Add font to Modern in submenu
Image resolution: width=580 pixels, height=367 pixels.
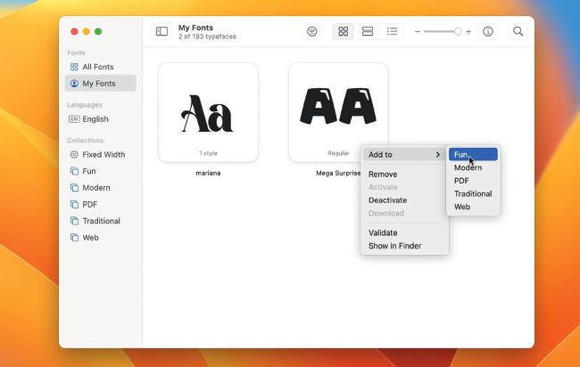[x=473, y=167]
